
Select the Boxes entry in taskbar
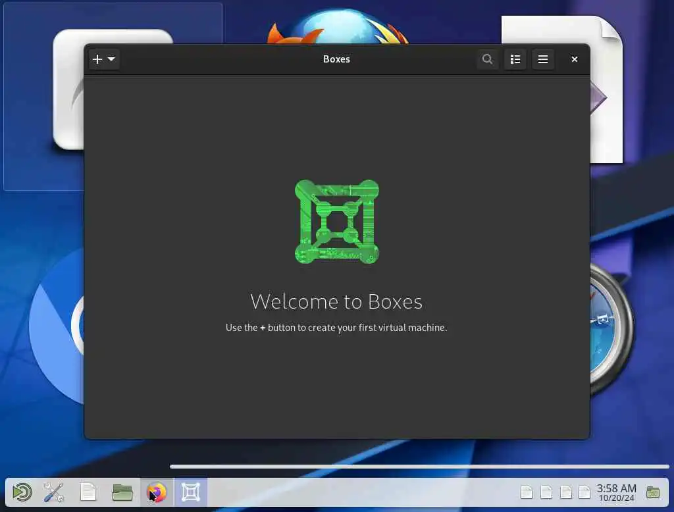point(191,492)
